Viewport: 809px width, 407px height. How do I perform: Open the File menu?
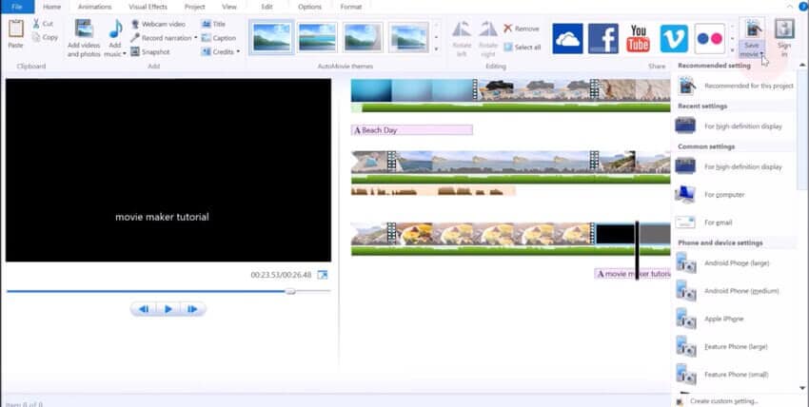[17, 7]
